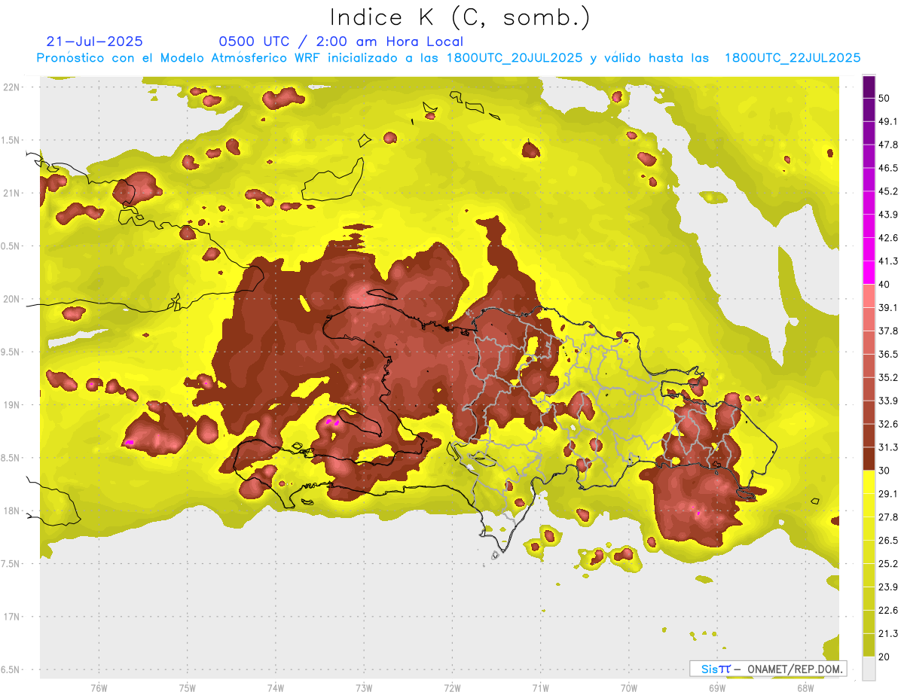Click the colorbar value '43.9'
Image resolution: width=904 pixels, height=698 pixels.
click(888, 215)
